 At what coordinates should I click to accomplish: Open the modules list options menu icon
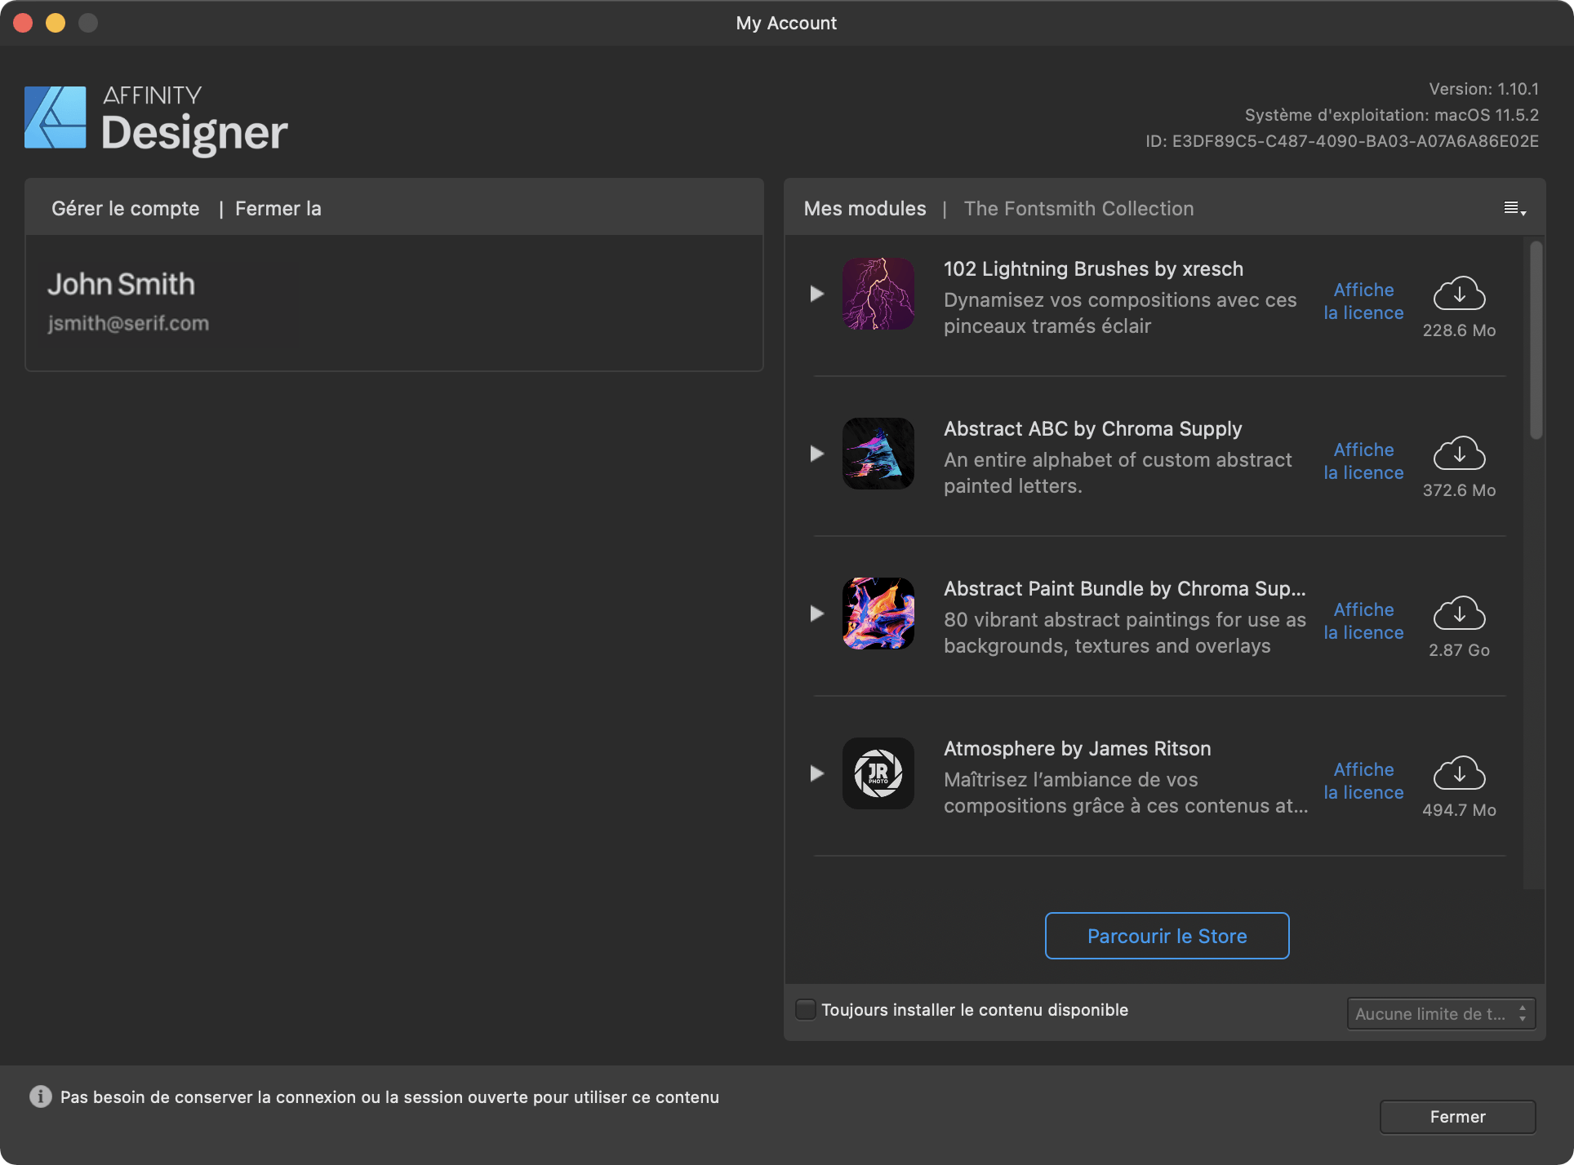pos(1514,209)
